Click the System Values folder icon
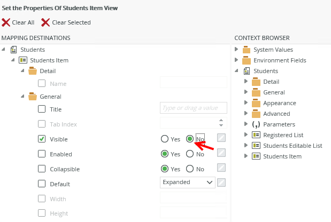Viewport: 331px width, 222px height. tap(247, 50)
